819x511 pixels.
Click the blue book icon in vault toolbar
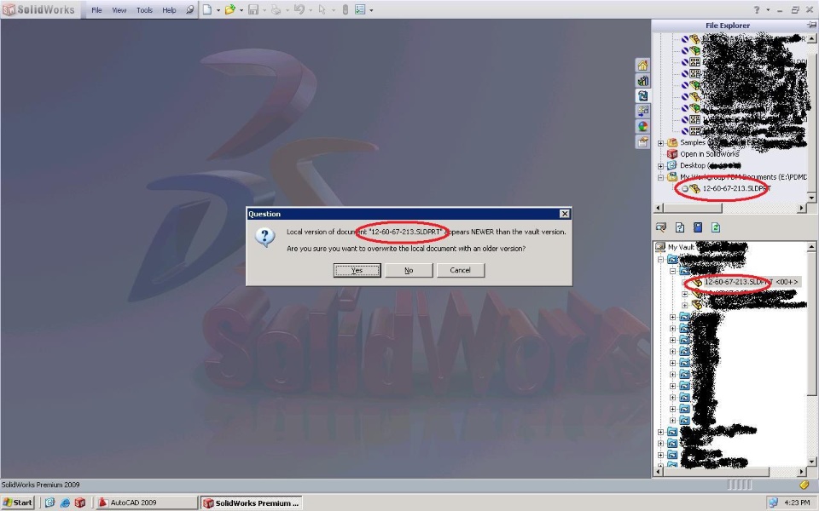(697, 227)
